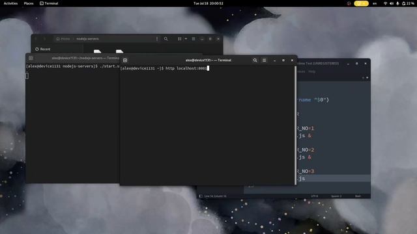Click nodejs-servers in the Files path bar
Image resolution: width=417 pixels, height=234 pixels.
(87, 39)
